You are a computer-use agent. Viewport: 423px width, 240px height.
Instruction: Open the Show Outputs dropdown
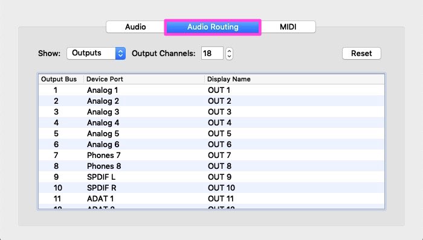[x=96, y=53]
